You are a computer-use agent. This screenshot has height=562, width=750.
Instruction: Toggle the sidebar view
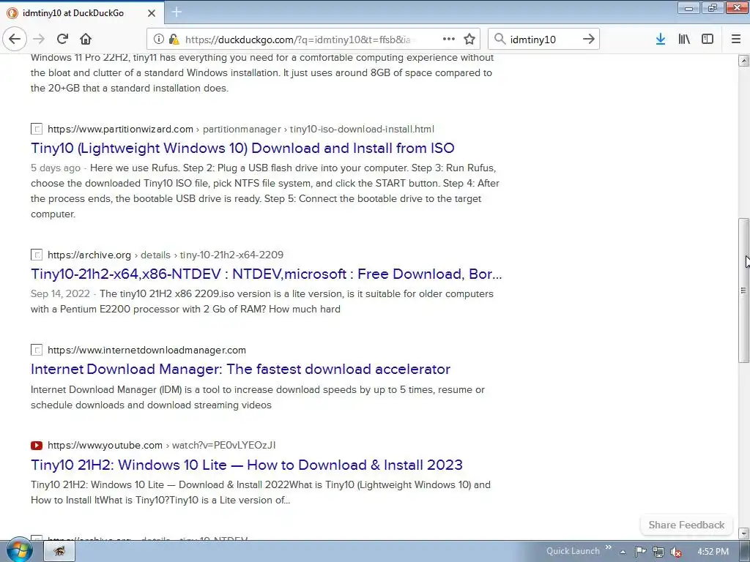(x=708, y=40)
